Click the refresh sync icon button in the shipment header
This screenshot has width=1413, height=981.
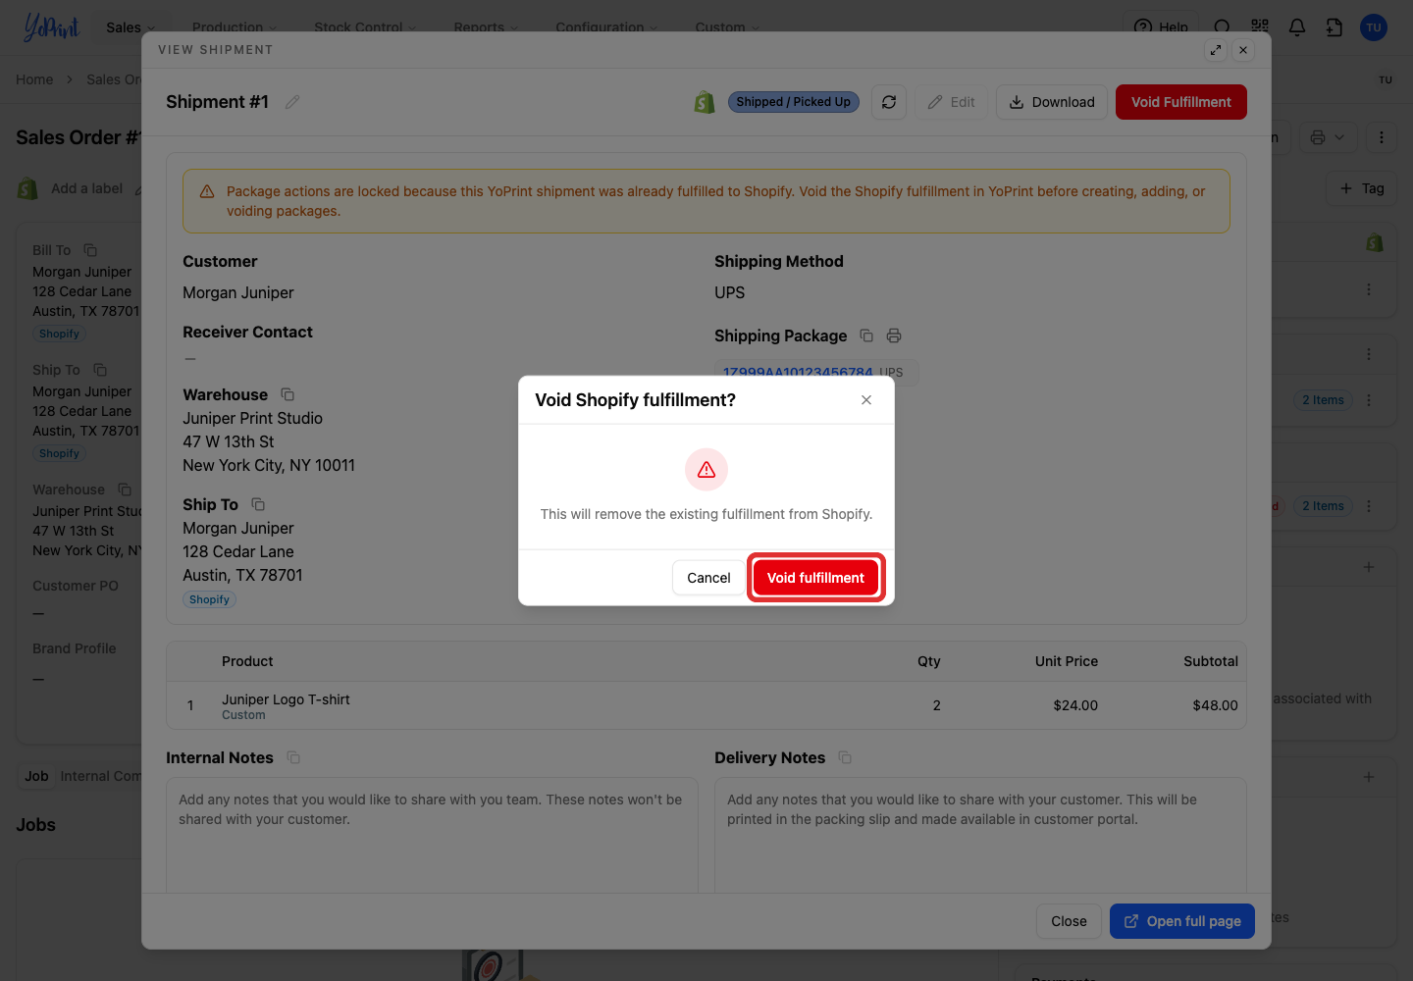tap(889, 102)
